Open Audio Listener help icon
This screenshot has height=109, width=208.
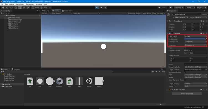click(x=201, y=90)
